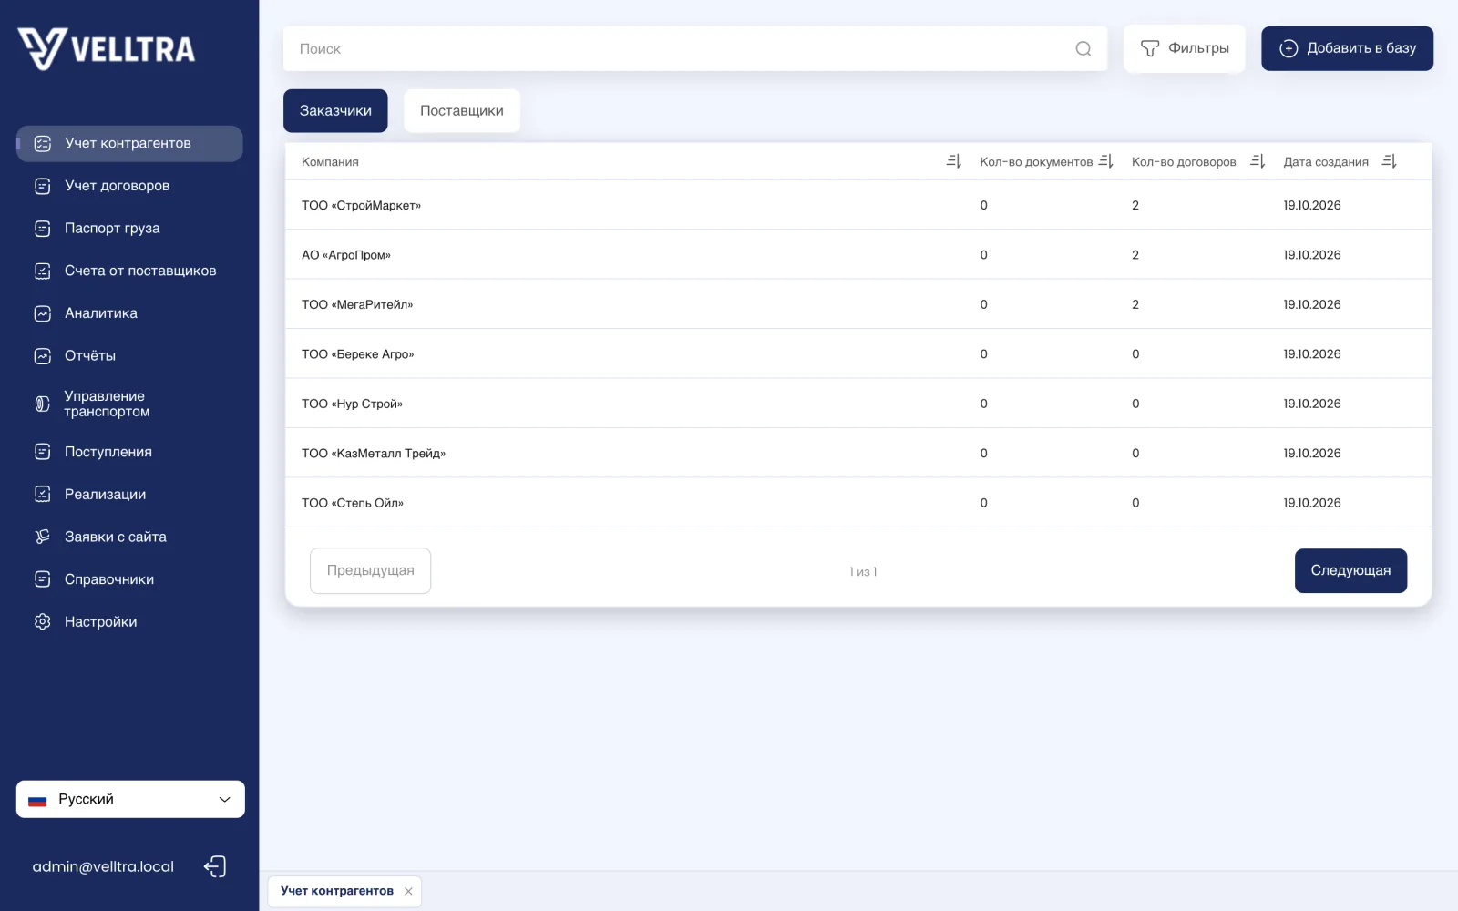Close the Учет контрагентов bottom tab
The height and width of the screenshot is (911, 1458).
[408, 891]
